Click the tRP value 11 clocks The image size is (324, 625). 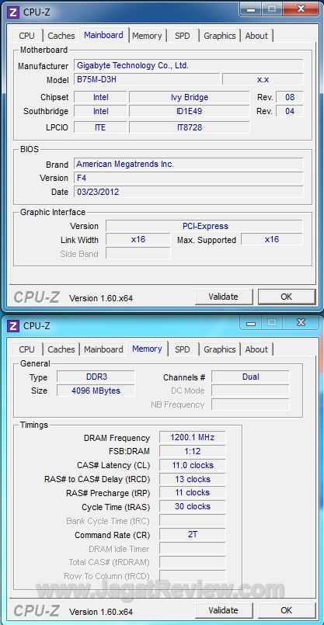(x=193, y=493)
